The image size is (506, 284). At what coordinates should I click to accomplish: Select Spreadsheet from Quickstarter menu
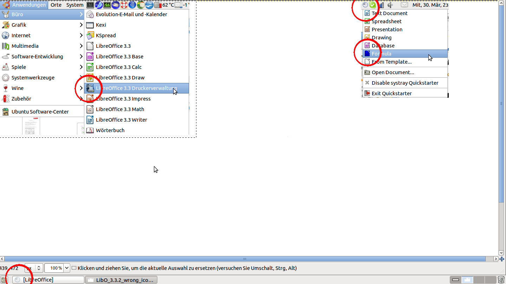click(x=387, y=21)
